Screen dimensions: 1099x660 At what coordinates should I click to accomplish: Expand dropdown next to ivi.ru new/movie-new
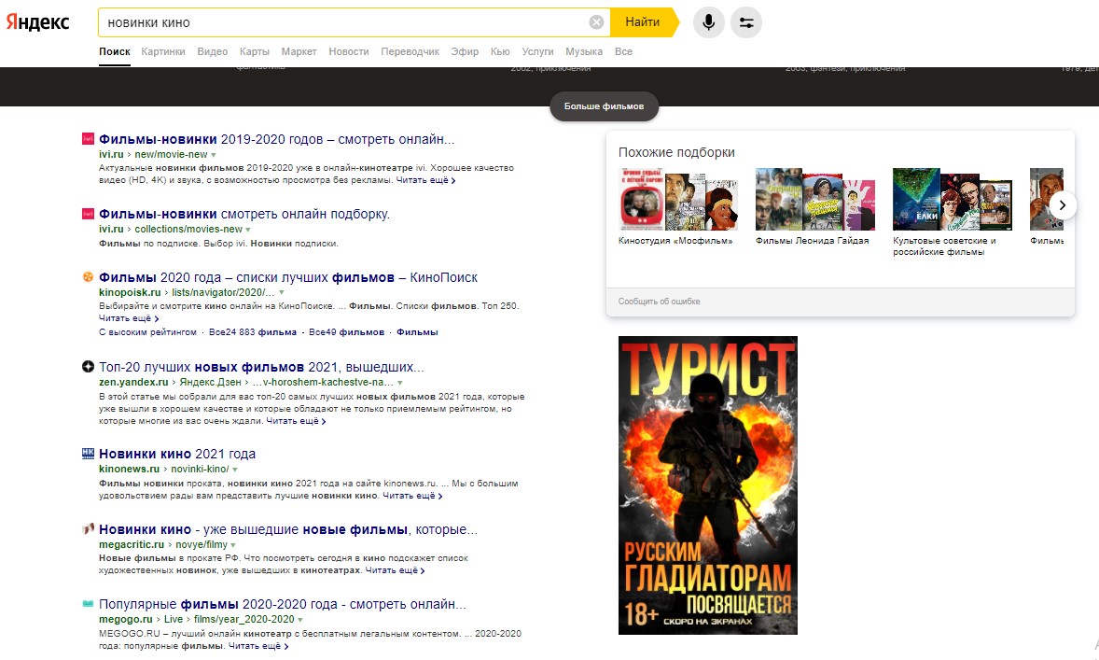[x=214, y=155]
